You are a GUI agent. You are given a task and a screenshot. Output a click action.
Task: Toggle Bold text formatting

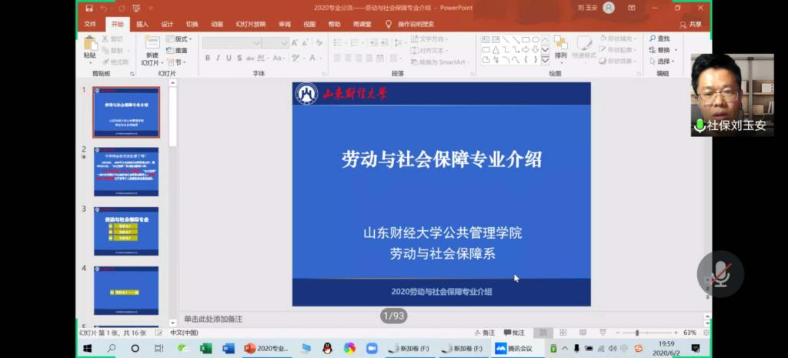pos(208,58)
